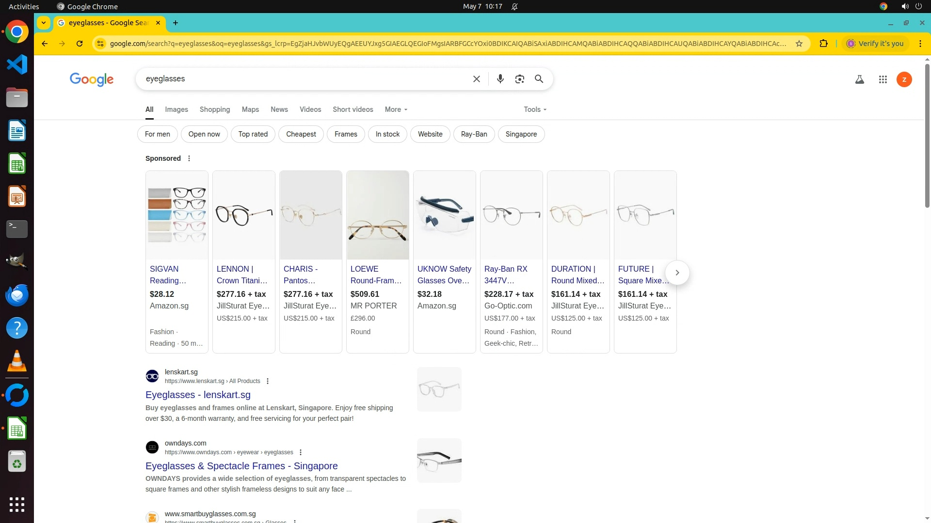Click the Verify it's you button
This screenshot has width=931, height=523.
pyautogui.click(x=875, y=44)
